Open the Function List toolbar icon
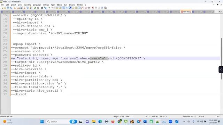The width and height of the screenshot is (223, 125). point(83,8)
